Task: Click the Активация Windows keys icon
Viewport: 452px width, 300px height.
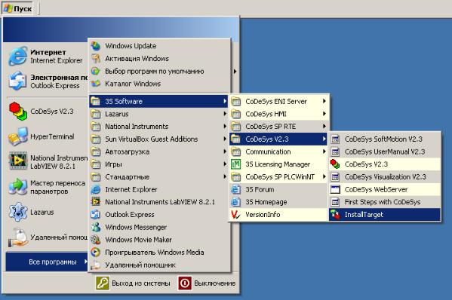Action: (x=95, y=59)
